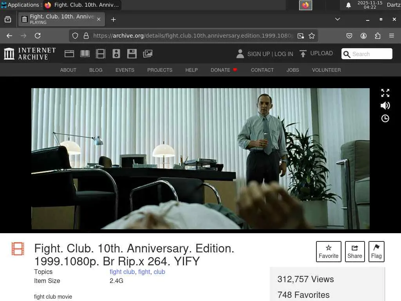Open Internet Archive home logo
401x301 pixels.
tap(30, 54)
